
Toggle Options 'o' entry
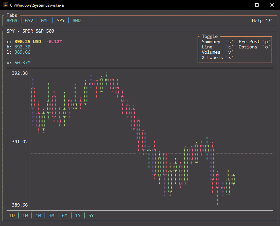tap(255, 47)
